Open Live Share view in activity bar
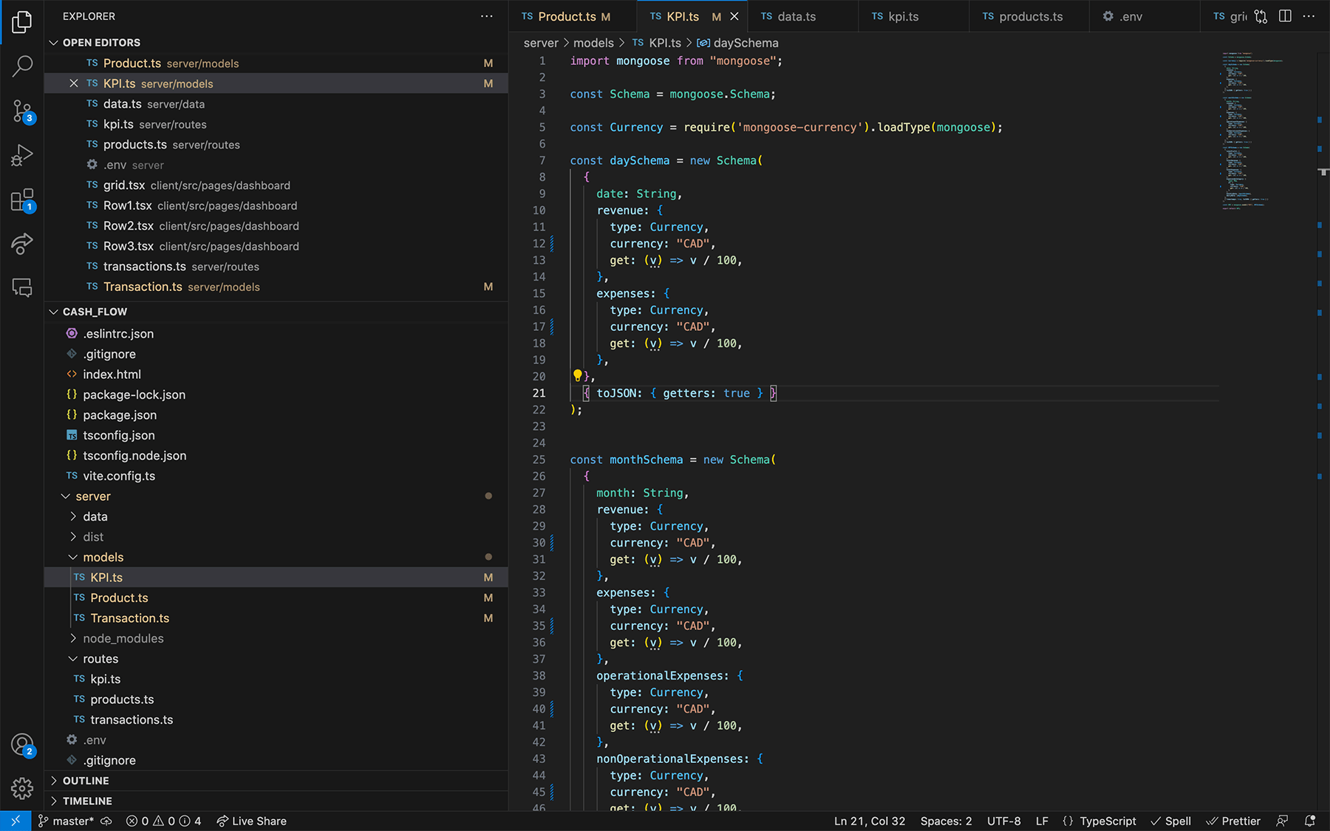 pyautogui.click(x=22, y=244)
